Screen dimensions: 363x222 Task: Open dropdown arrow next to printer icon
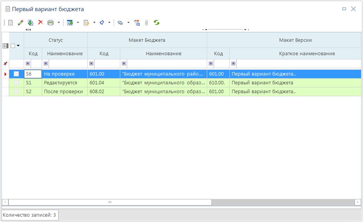coord(59,23)
